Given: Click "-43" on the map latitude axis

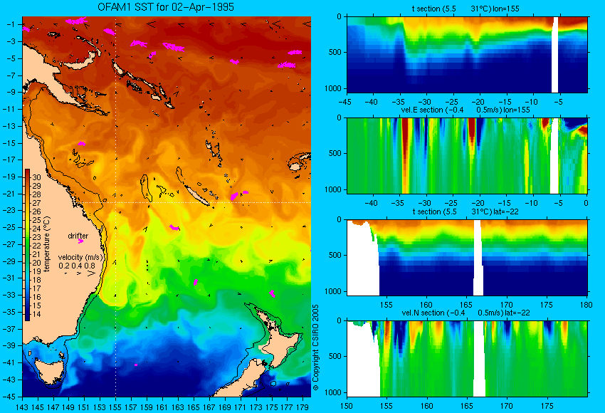Looking at the screenshot, I should point(9,380).
